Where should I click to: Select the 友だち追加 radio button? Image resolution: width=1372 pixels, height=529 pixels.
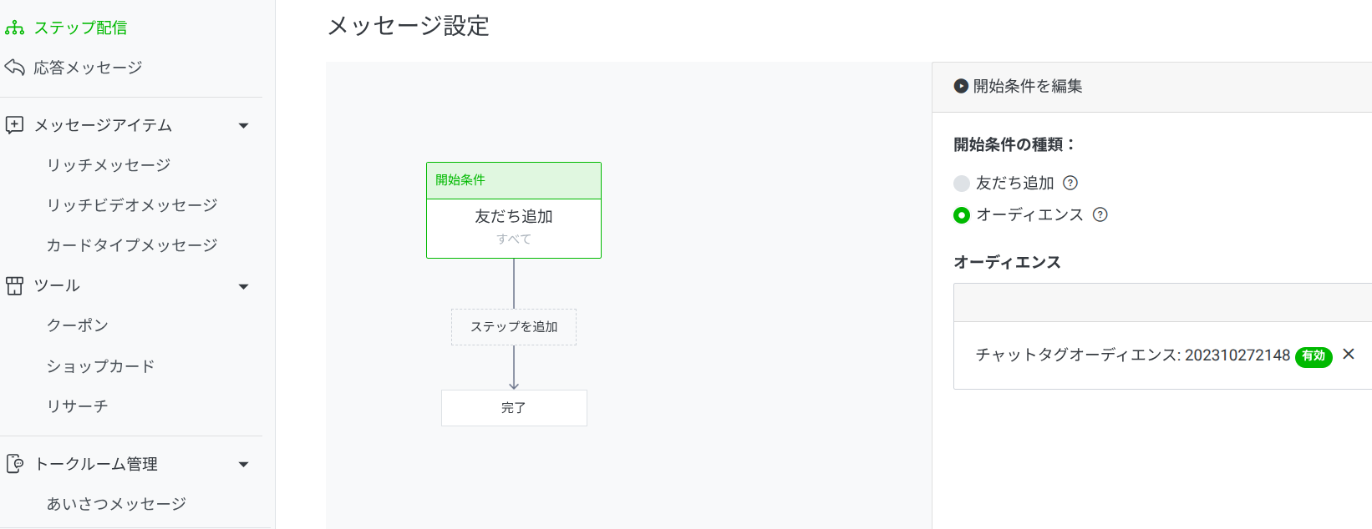click(x=962, y=184)
